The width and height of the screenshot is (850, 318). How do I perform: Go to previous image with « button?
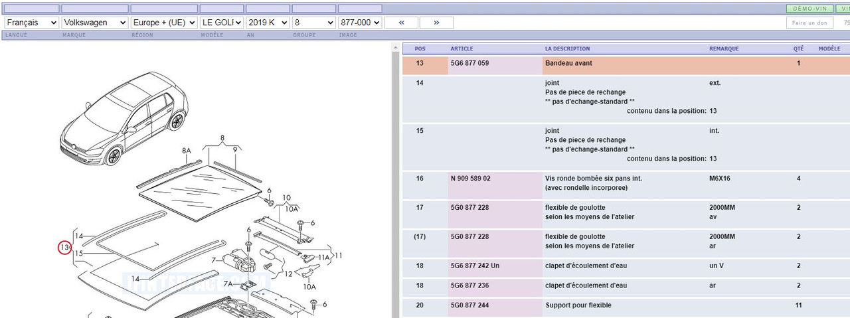(401, 23)
